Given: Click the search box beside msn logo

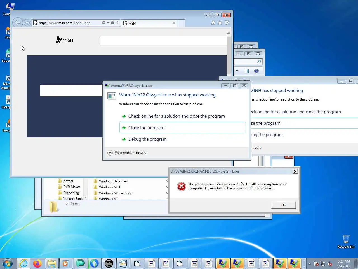Looking at the screenshot, I should click(163, 41).
